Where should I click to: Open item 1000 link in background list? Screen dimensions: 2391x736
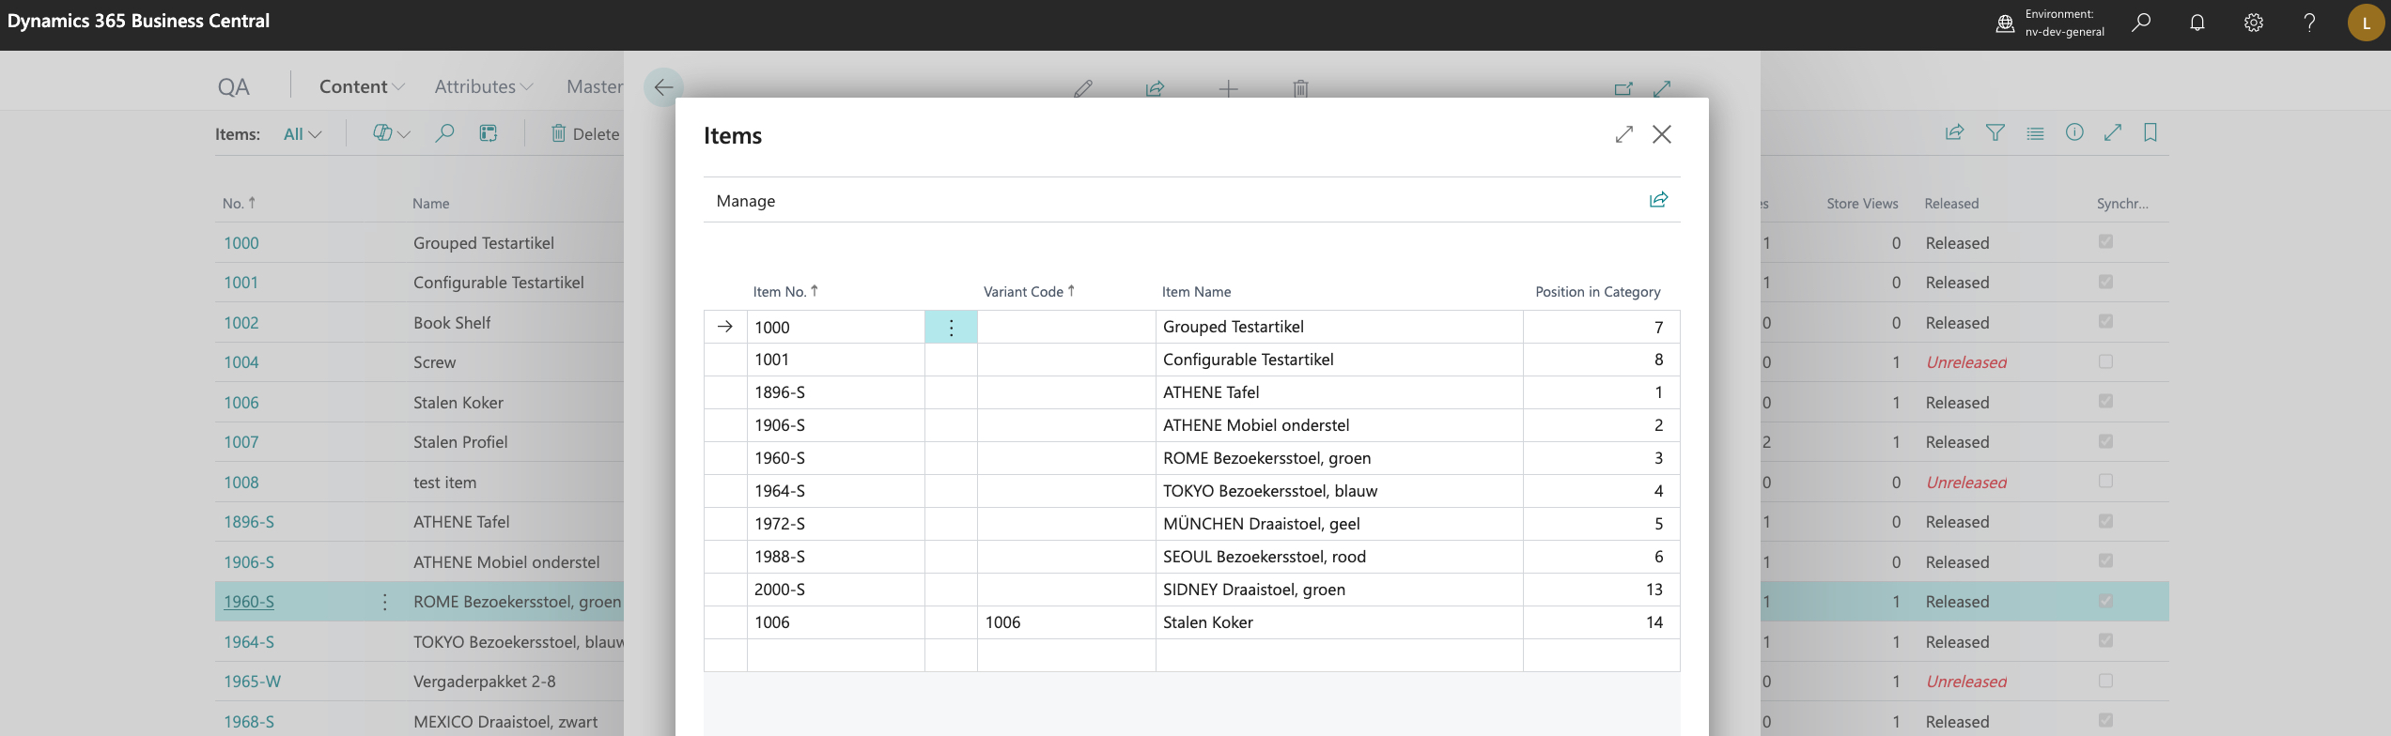[241, 243]
